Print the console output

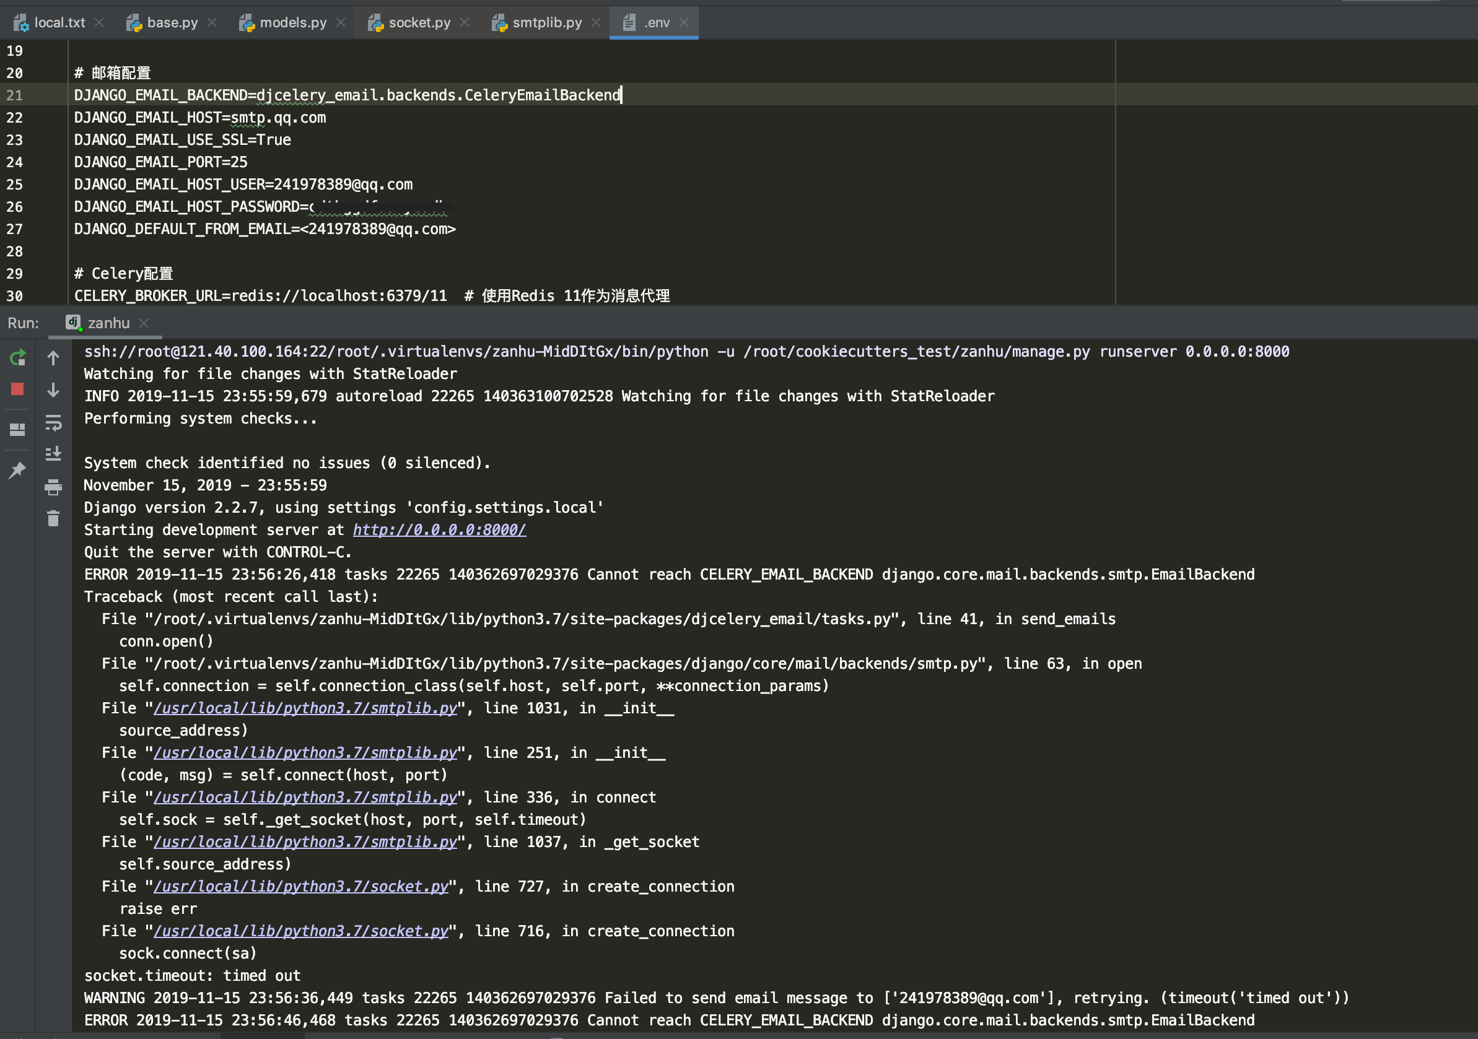pos(53,487)
